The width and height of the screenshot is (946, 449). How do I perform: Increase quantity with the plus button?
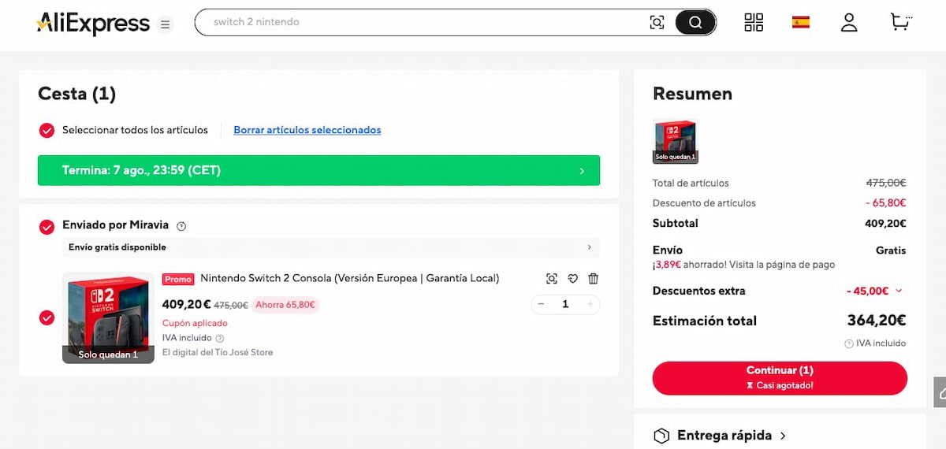pyautogui.click(x=590, y=304)
